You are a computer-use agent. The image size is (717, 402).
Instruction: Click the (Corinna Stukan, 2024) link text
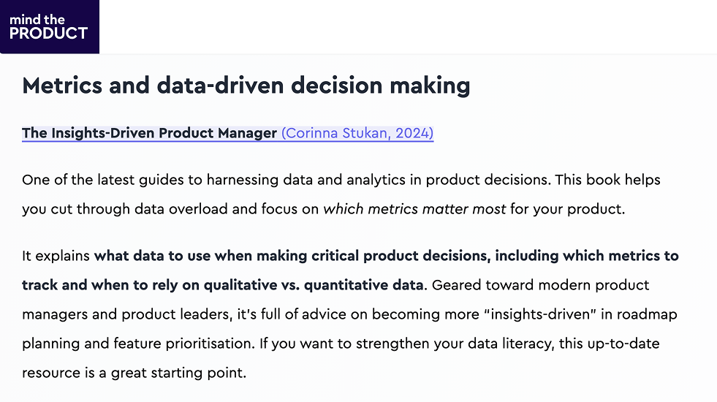(357, 133)
